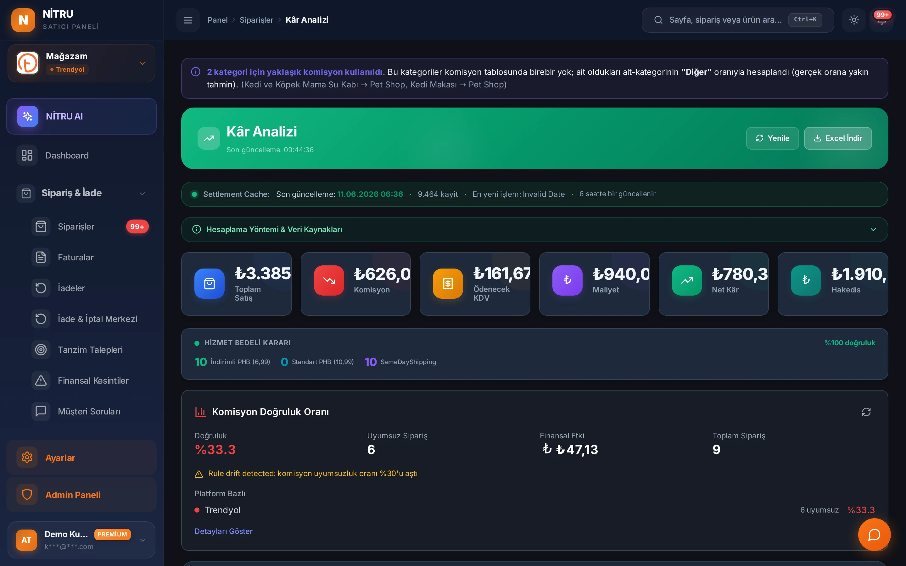This screenshot has height=566, width=906.
Task: Click the Detayları Göster link
Action: pos(223,531)
